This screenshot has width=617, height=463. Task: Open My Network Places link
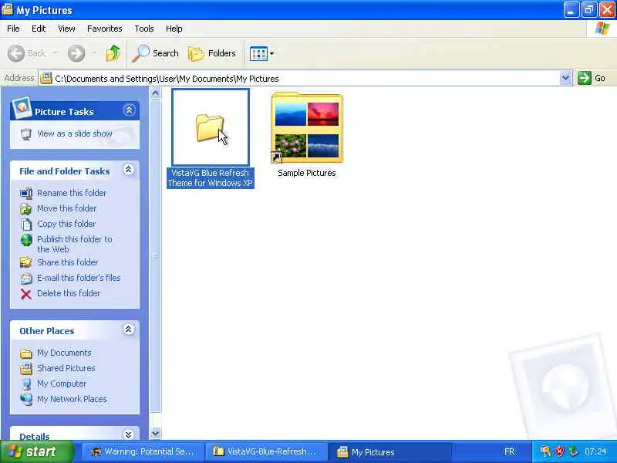coord(72,399)
